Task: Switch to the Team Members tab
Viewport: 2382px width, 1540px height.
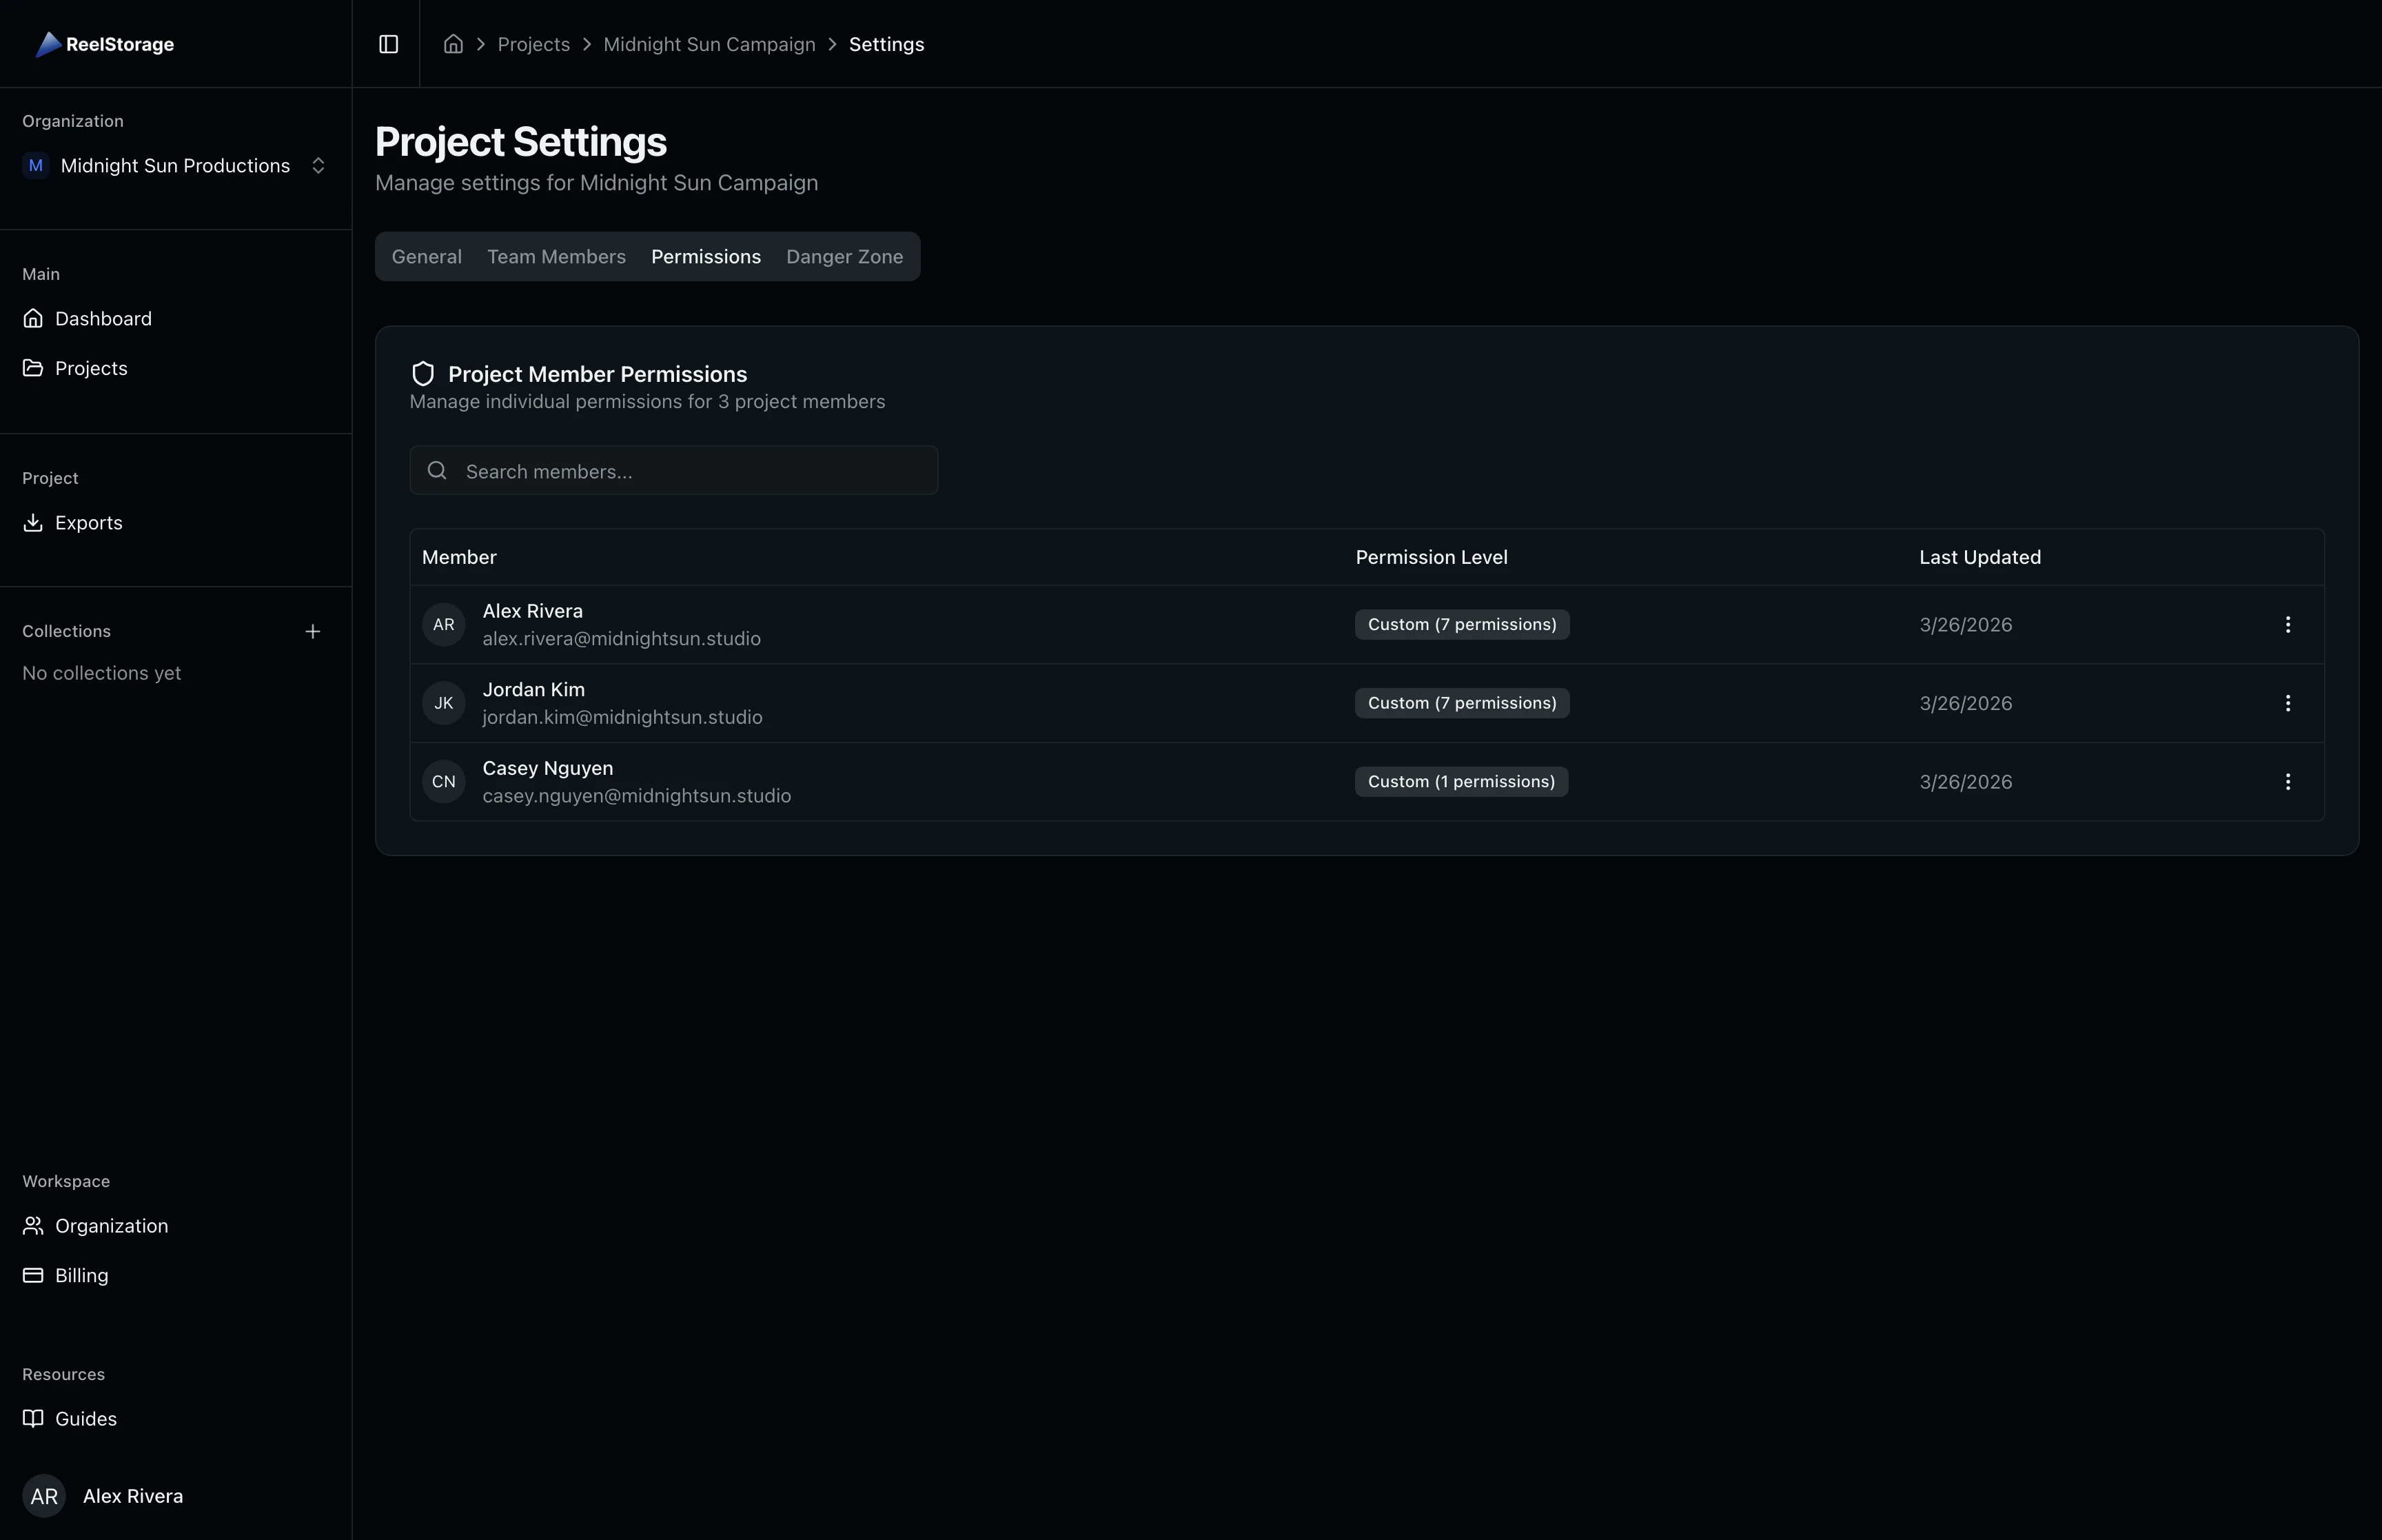Action: click(x=556, y=256)
